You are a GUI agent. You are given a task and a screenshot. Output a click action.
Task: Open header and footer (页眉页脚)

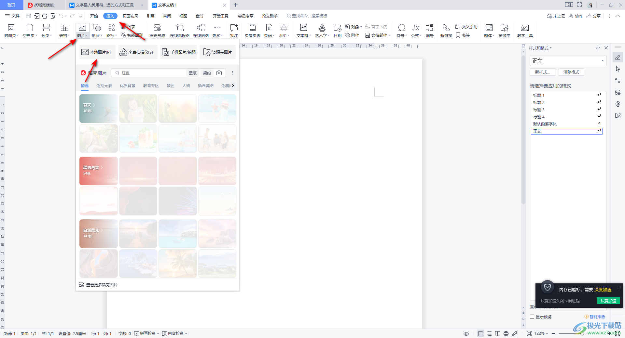point(253,31)
